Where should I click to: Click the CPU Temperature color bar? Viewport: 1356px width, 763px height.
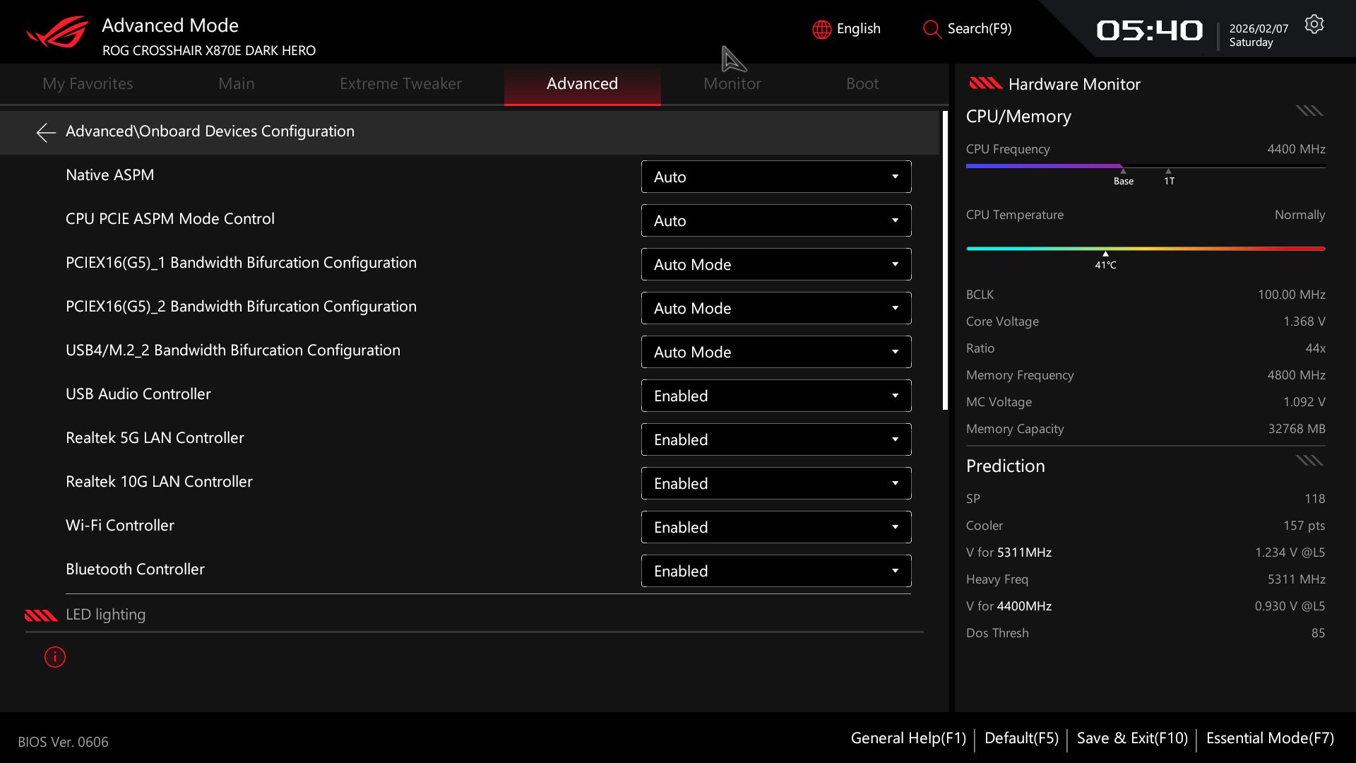click(1145, 249)
